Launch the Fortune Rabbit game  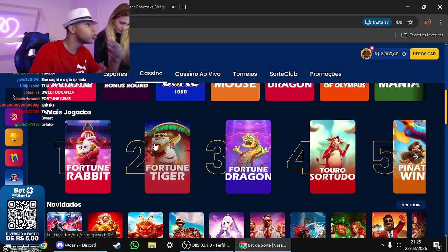[x=88, y=156]
